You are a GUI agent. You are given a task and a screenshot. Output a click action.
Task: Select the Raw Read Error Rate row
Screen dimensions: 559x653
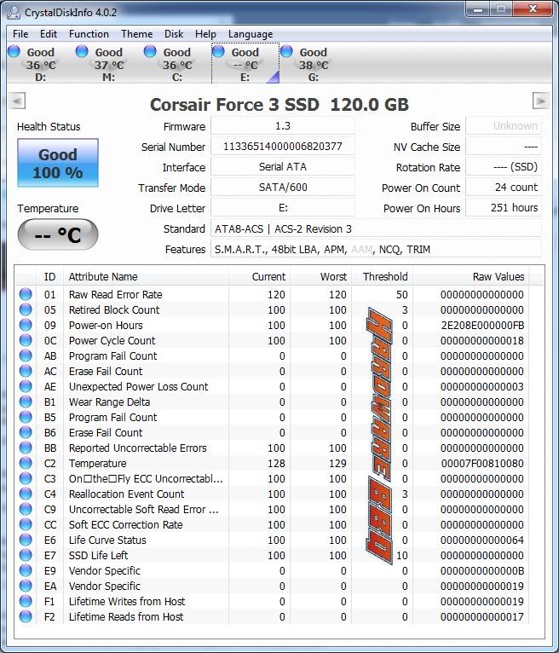click(272, 294)
